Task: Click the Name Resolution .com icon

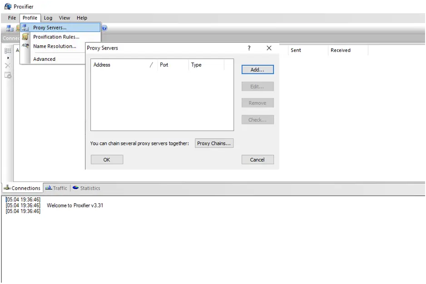Action: point(25,46)
